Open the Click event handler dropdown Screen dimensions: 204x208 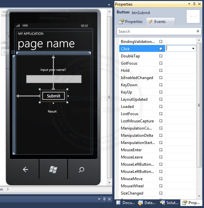click(193, 49)
